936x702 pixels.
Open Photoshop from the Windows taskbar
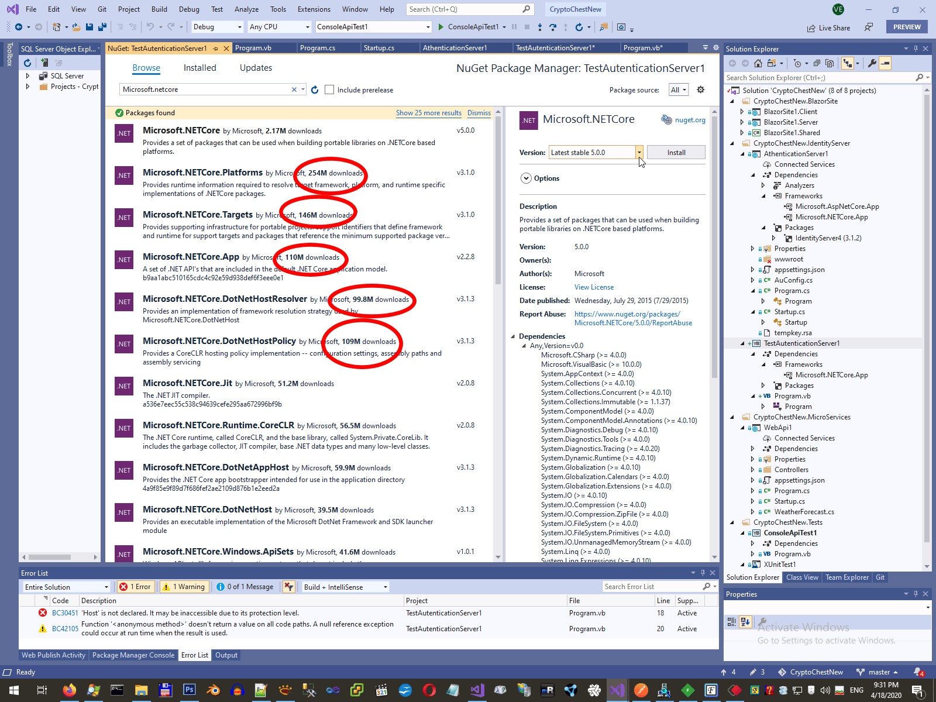coord(189,690)
